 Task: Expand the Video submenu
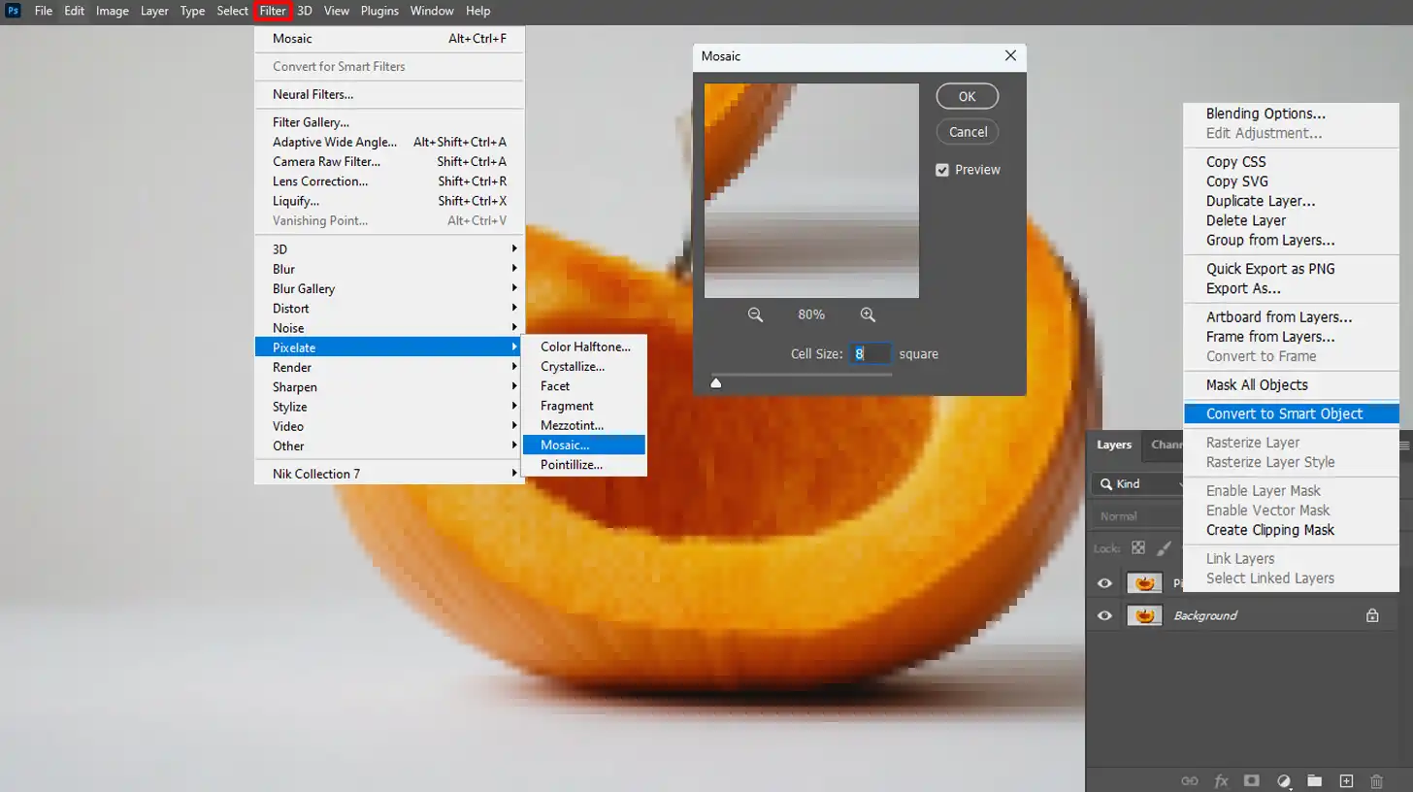[389, 426]
